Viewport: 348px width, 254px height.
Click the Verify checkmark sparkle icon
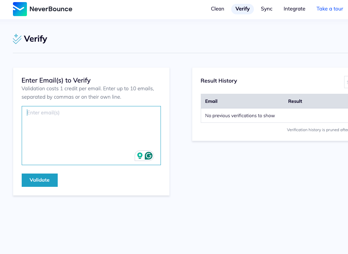pos(17,39)
